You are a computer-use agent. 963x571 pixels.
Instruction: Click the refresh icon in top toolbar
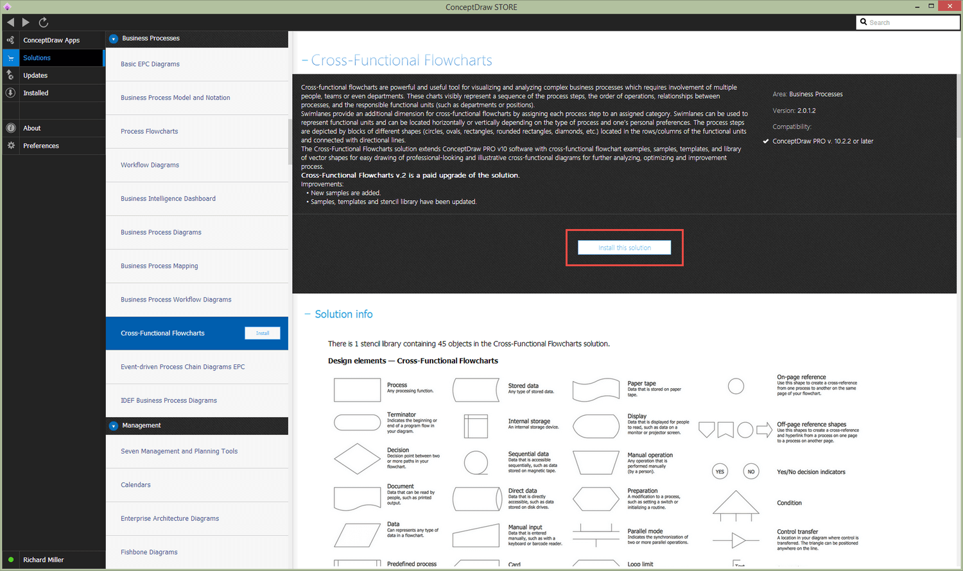[44, 22]
